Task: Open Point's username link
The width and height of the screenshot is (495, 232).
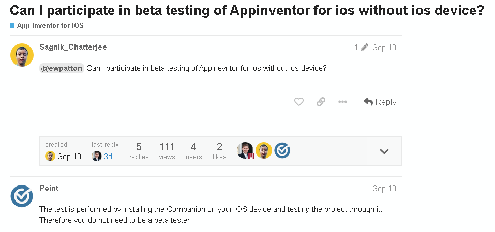Action: tap(49, 188)
